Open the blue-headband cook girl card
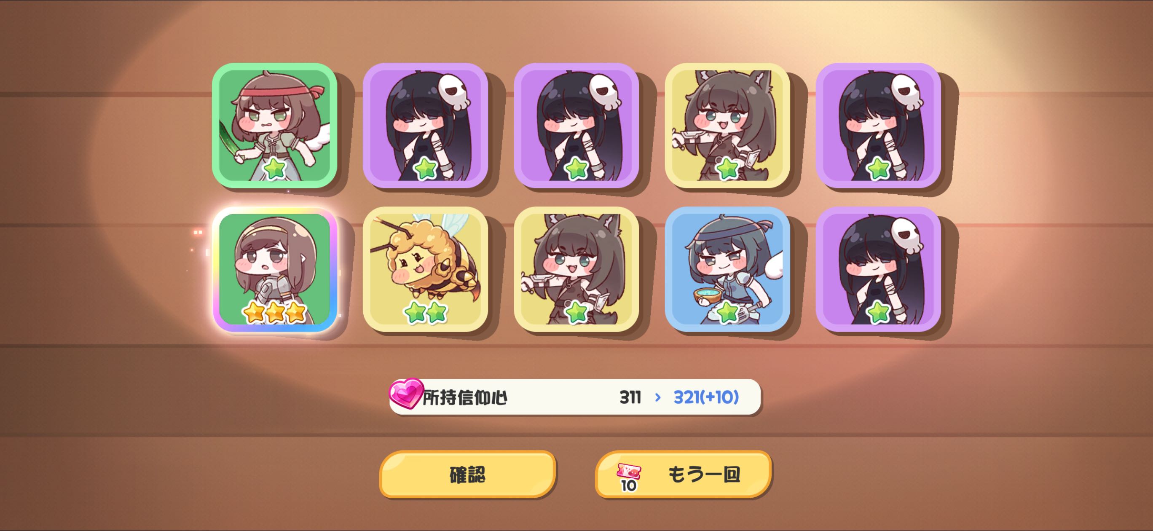The image size is (1153, 531). pos(727,269)
